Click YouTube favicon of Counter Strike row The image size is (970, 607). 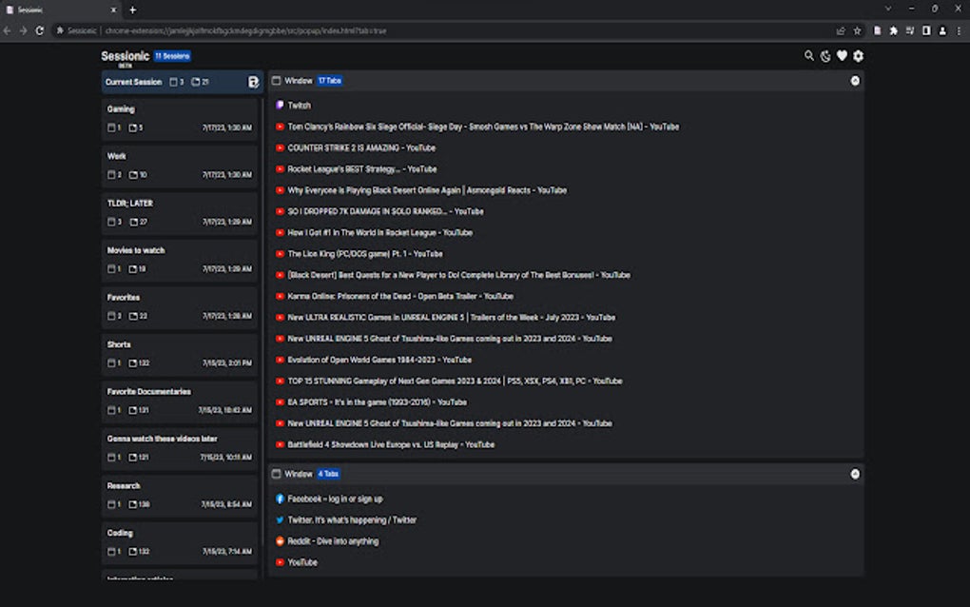tap(280, 147)
